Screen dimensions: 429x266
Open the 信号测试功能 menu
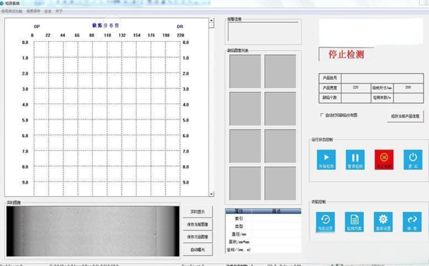pyautogui.click(x=12, y=11)
